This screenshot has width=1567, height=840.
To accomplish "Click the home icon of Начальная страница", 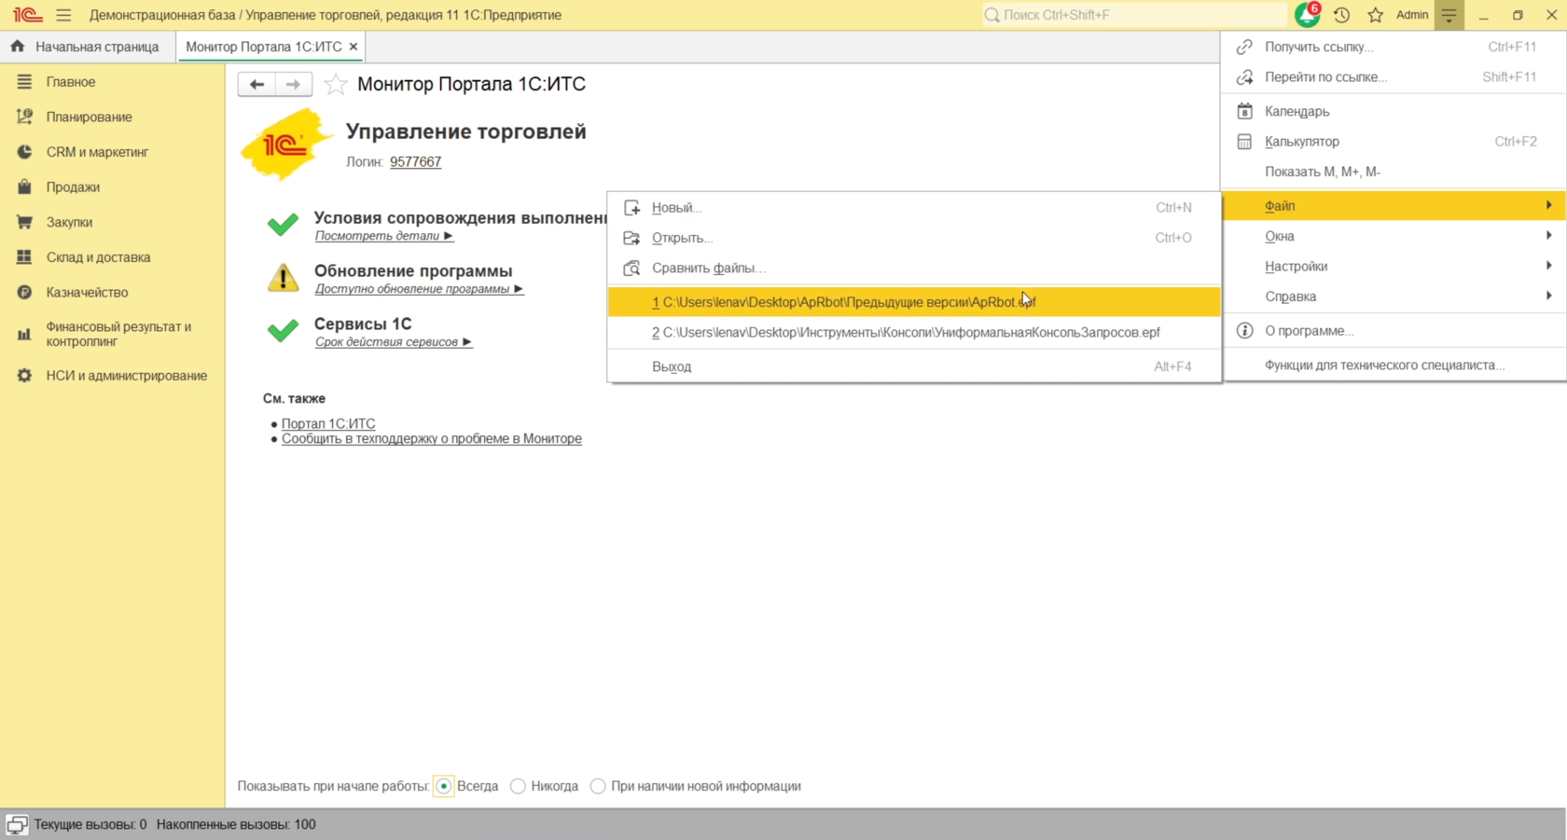I will click(17, 46).
